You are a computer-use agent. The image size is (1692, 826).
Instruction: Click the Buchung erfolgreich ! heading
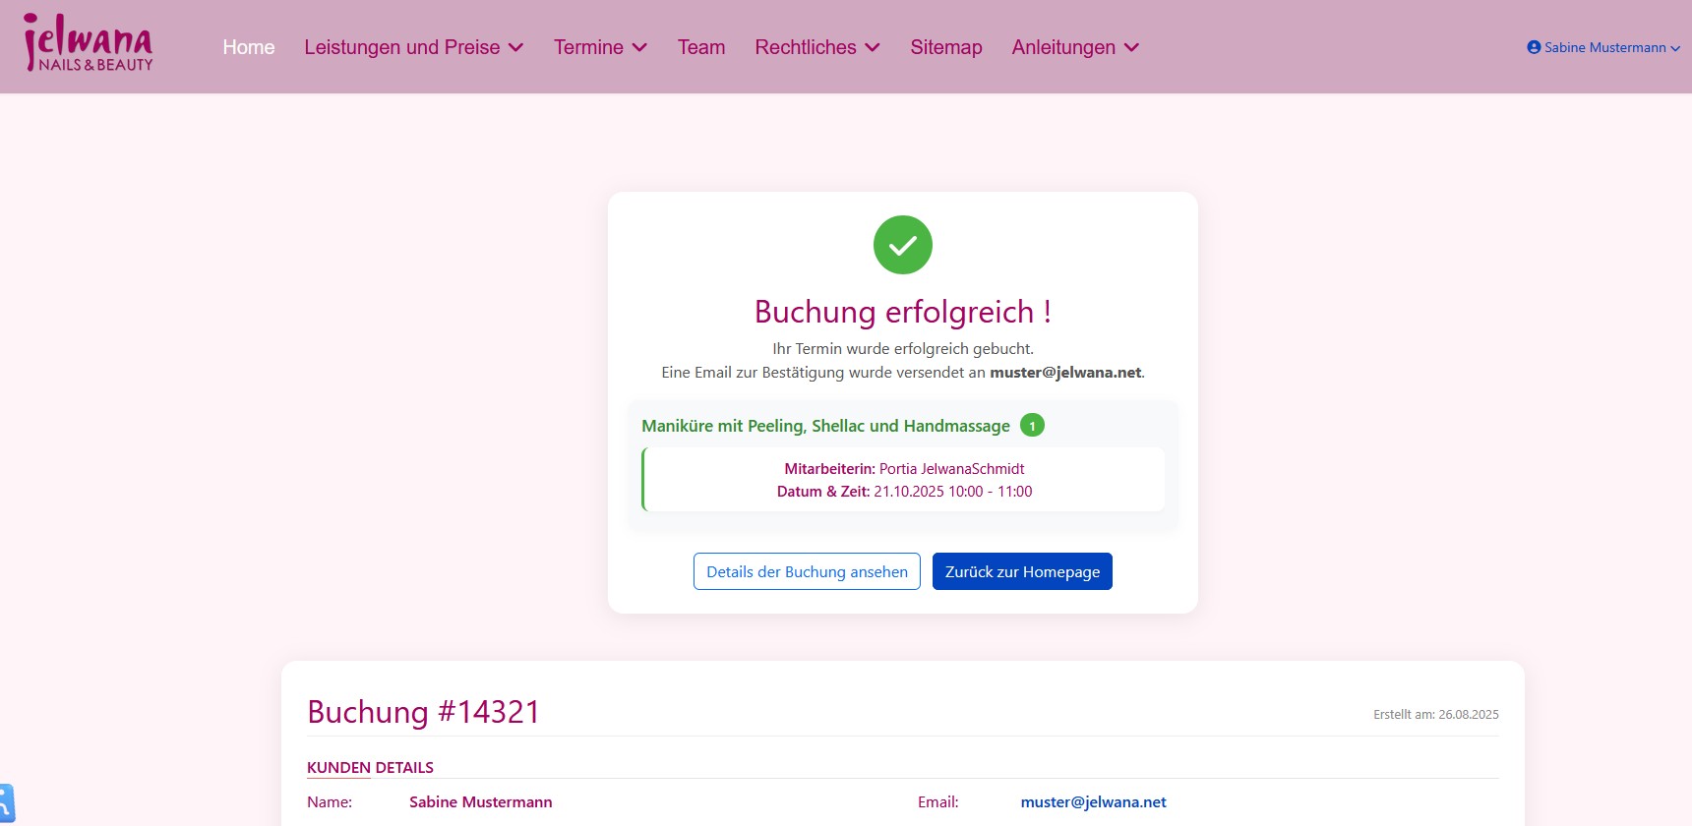click(903, 312)
